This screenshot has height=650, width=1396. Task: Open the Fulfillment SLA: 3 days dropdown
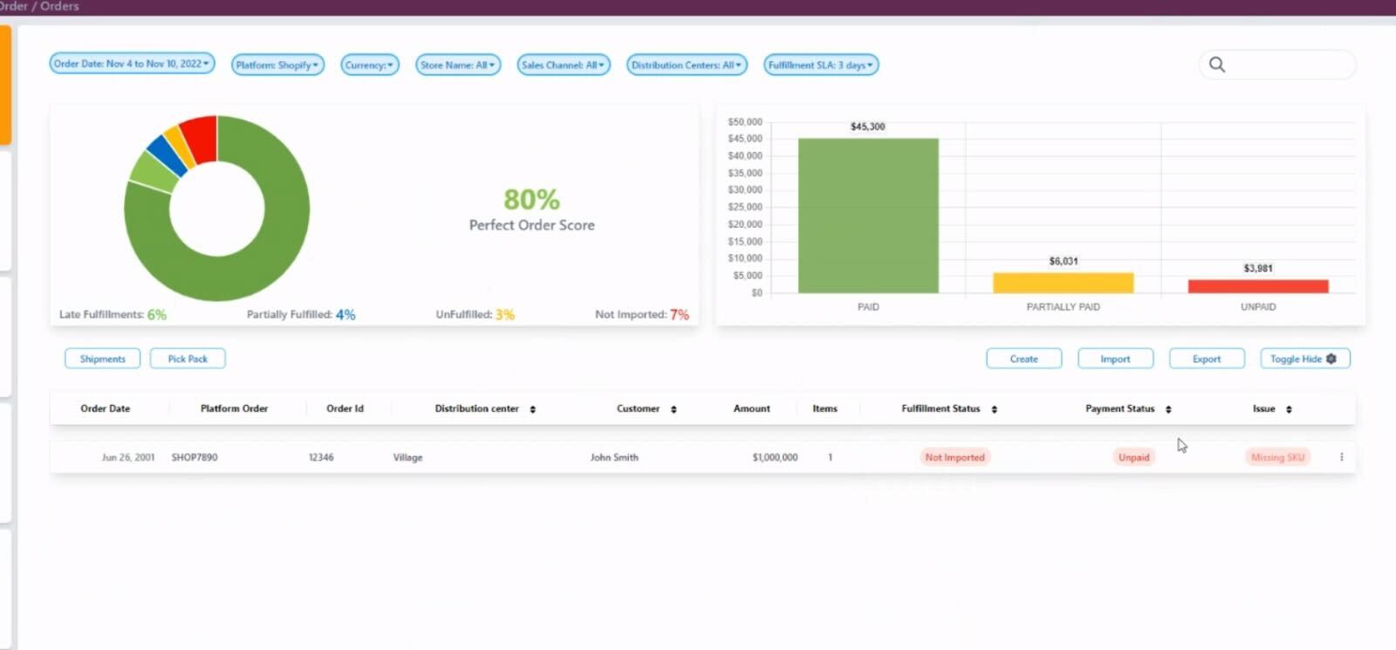coord(820,65)
